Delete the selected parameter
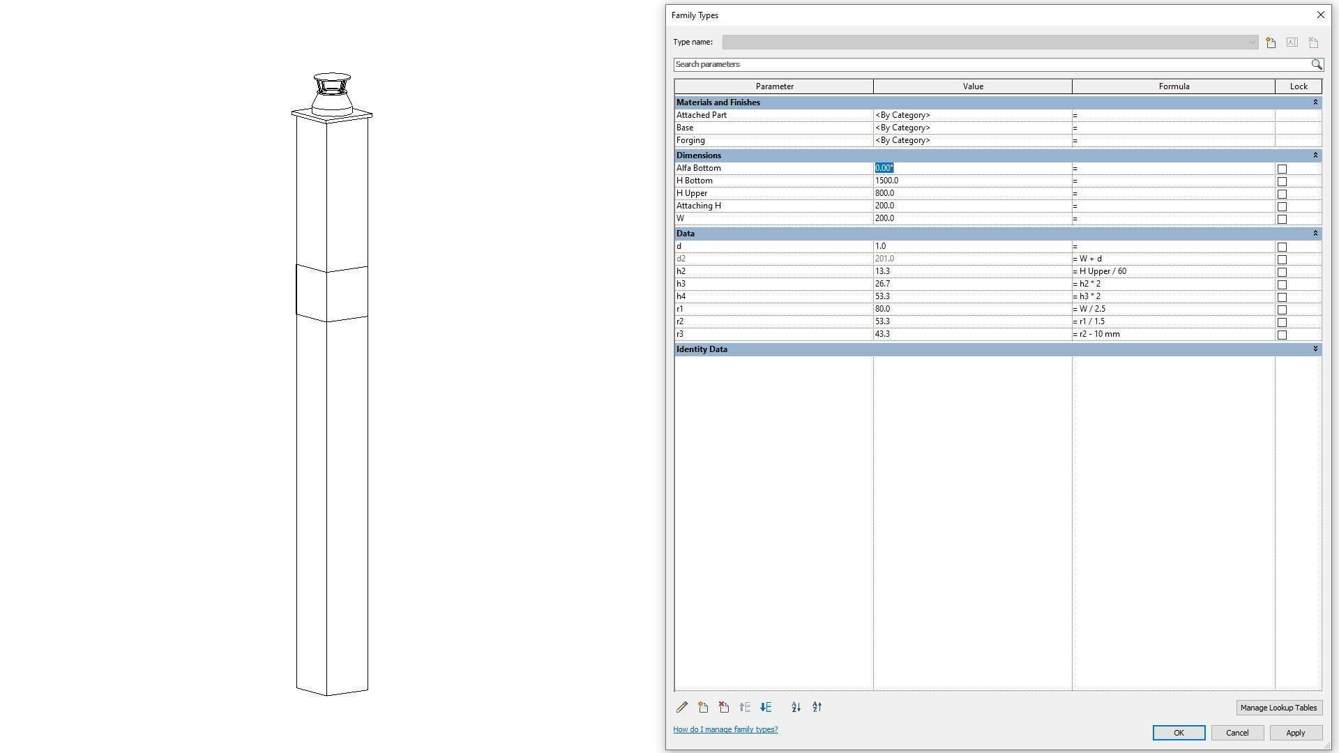Image resolution: width=1339 pixels, height=753 pixels. click(724, 707)
